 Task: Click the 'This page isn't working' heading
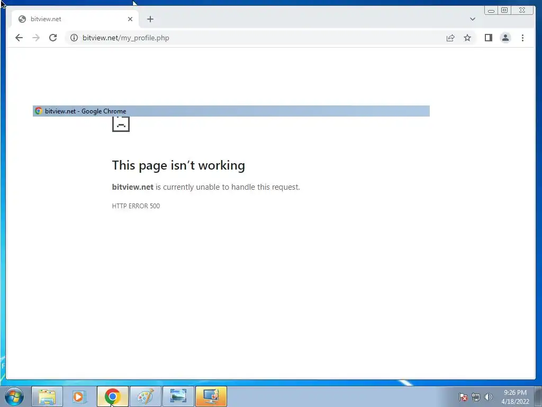[178, 165]
